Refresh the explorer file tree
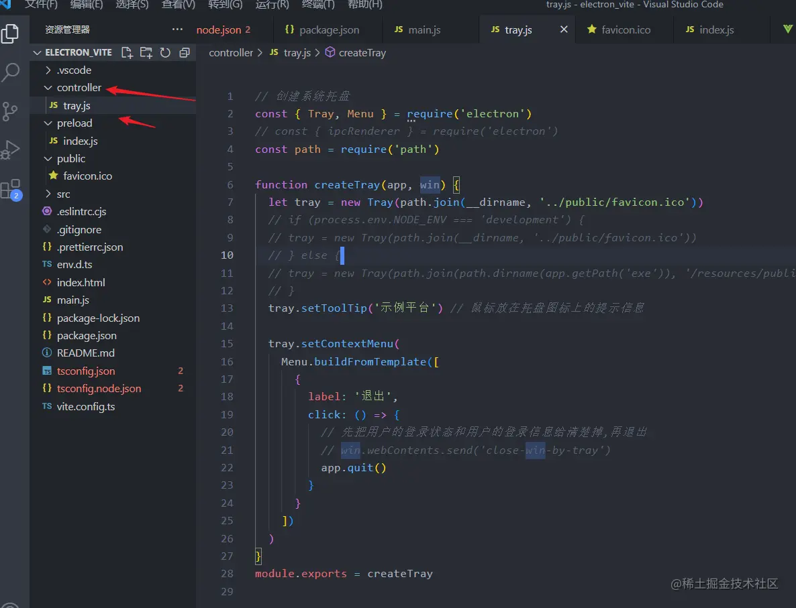 [x=166, y=52]
